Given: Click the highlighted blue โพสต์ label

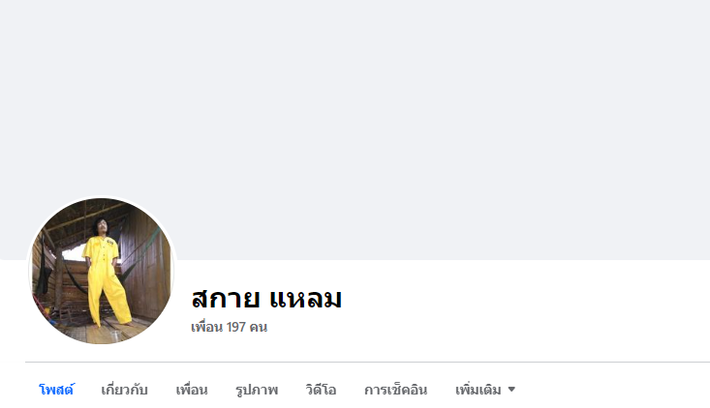Looking at the screenshot, I should coord(56,390).
